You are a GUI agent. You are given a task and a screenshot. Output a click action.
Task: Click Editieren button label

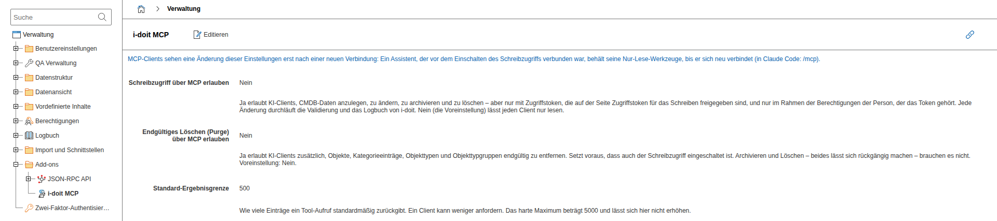tap(216, 35)
